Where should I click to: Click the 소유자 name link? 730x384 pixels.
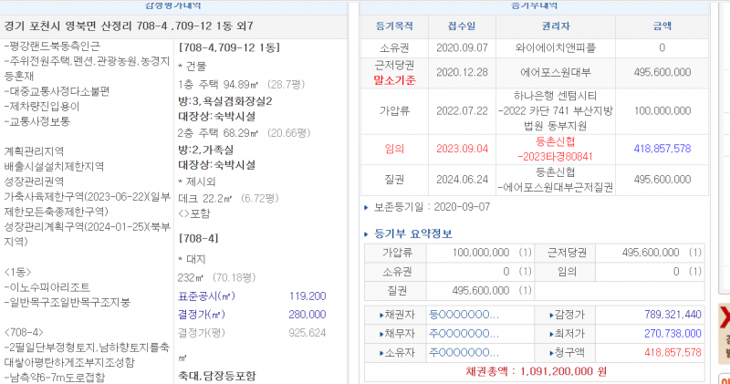coord(464,351)
